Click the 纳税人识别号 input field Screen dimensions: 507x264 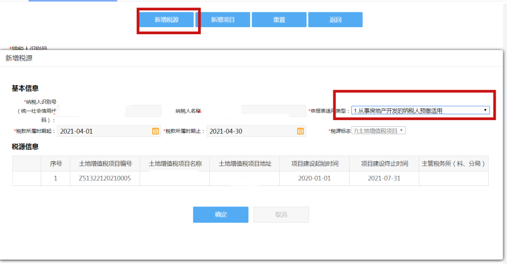[x=109, y=111]
